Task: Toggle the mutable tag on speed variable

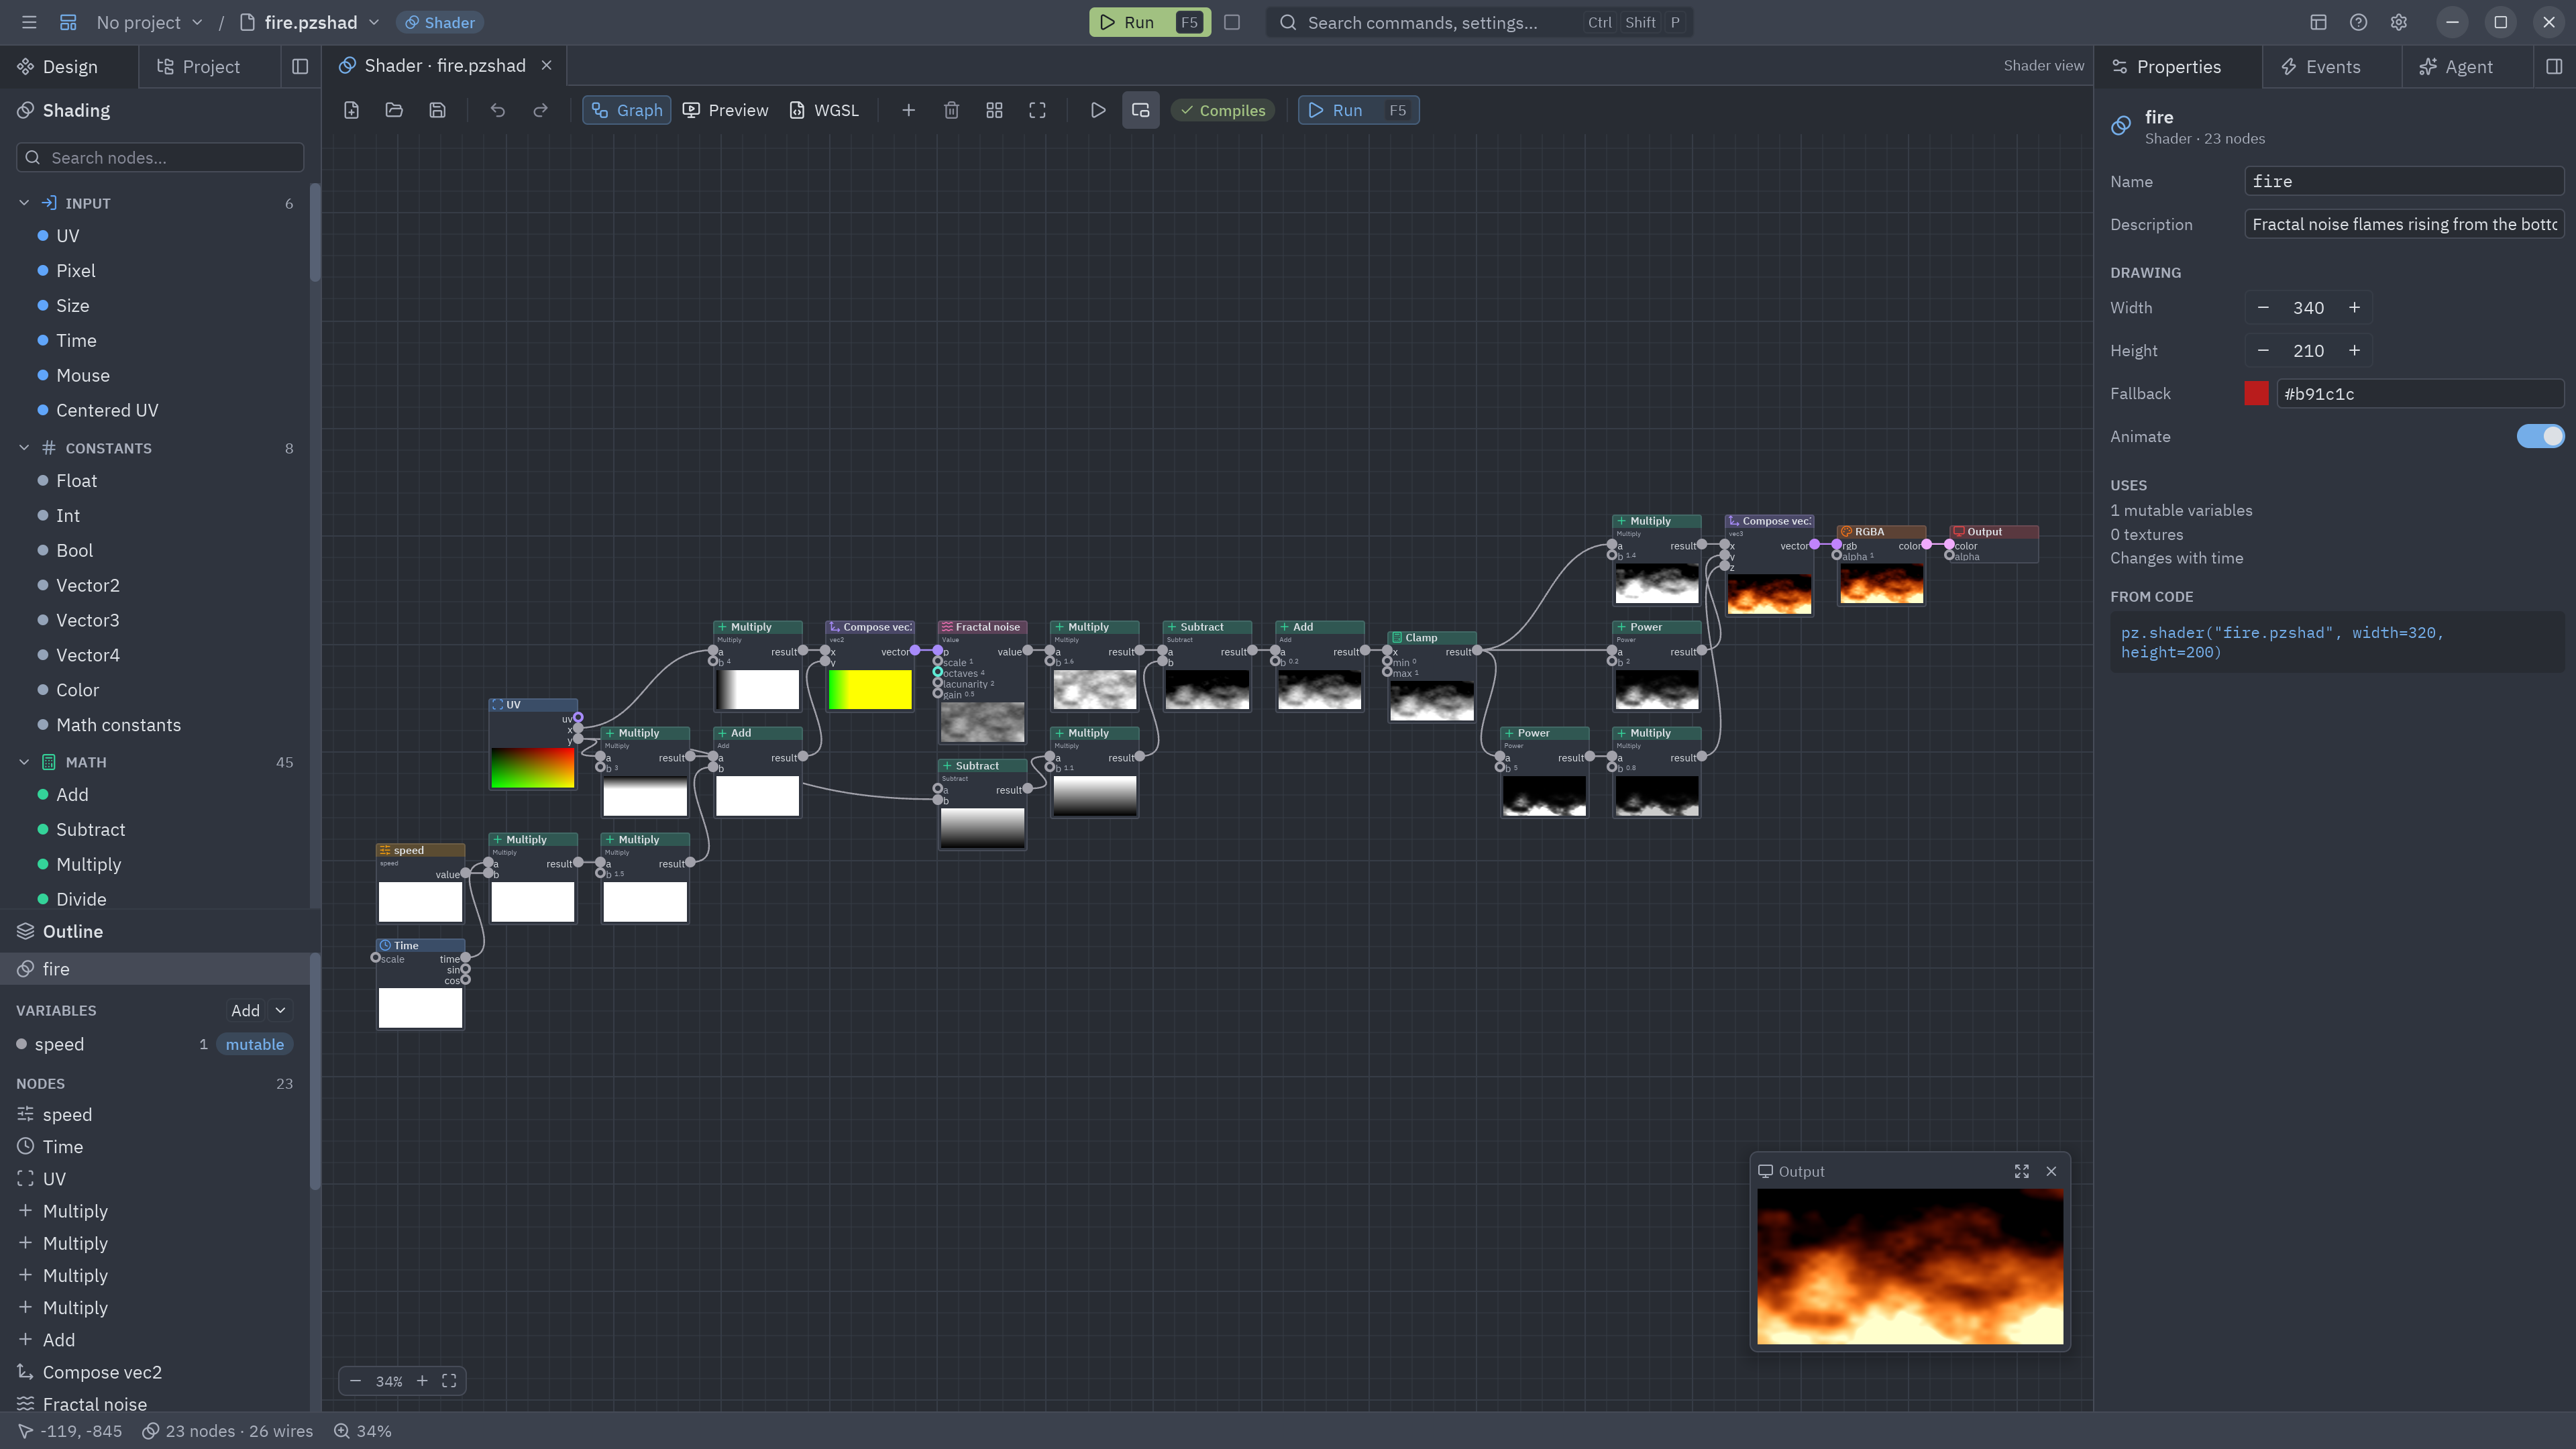Action: click(x=254, y=1044)
